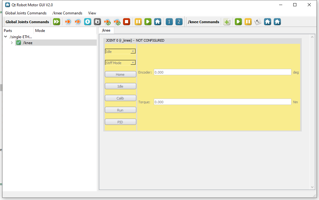Open the Stiff Mode dropdown

point(120,63)
